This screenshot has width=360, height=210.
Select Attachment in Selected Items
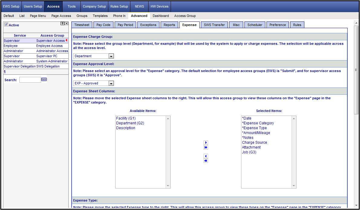[x=251, y=147]
